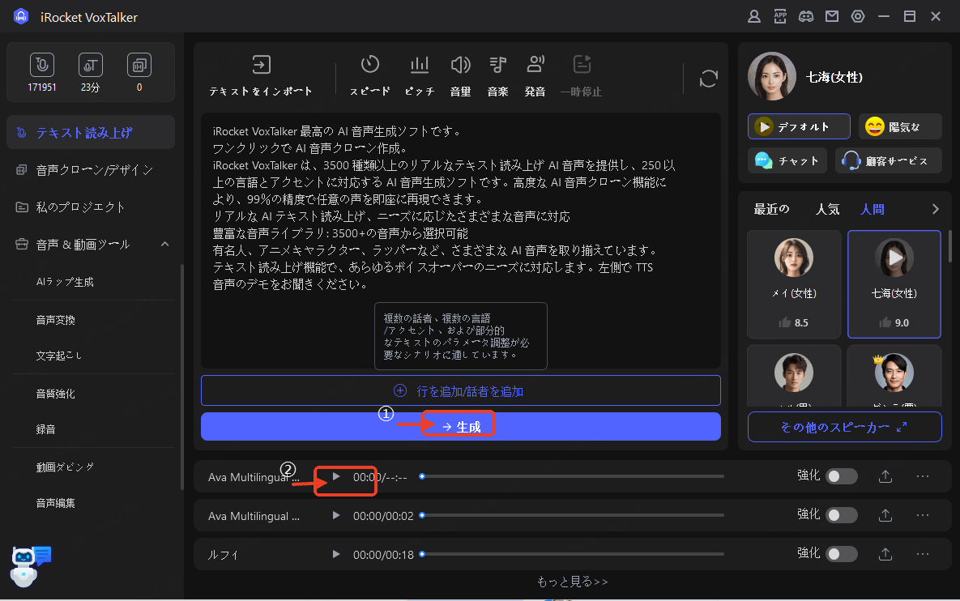Play the ルフィ audio
This screenshot has height=601, width=960.
point(335,554)
